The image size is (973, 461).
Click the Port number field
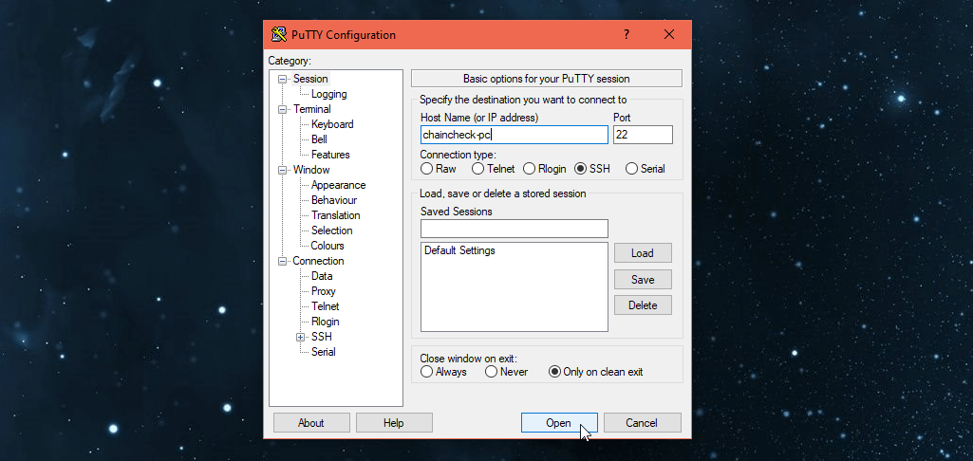coord(643,135)
